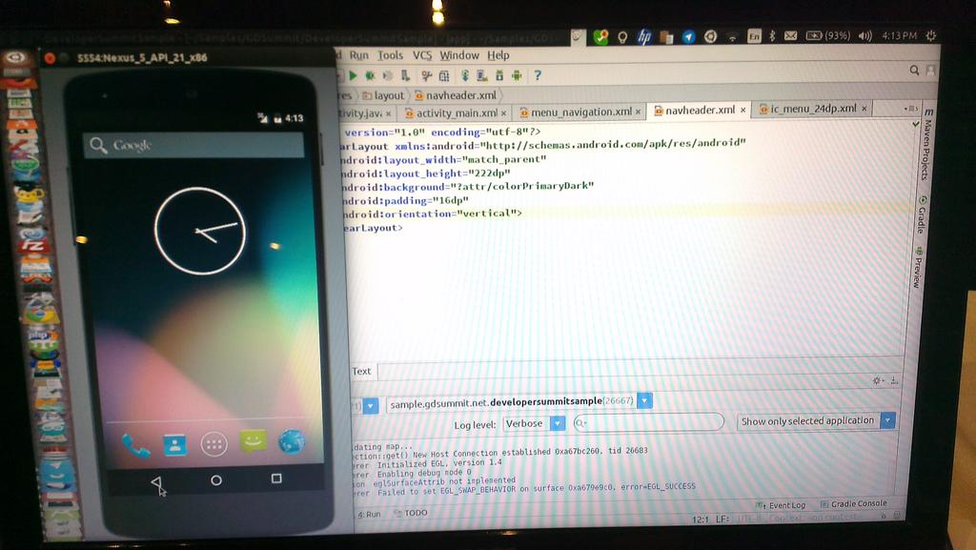This screenshot has height=550, width=976.
Task: Open the app drawer in emulator
Action: [x=213, y=444]
